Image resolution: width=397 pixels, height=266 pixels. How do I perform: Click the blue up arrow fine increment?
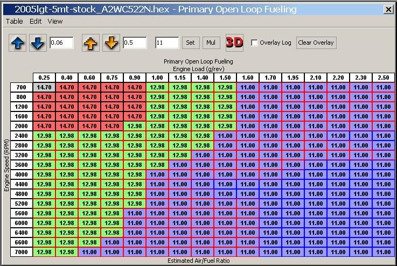coord(17,43)
